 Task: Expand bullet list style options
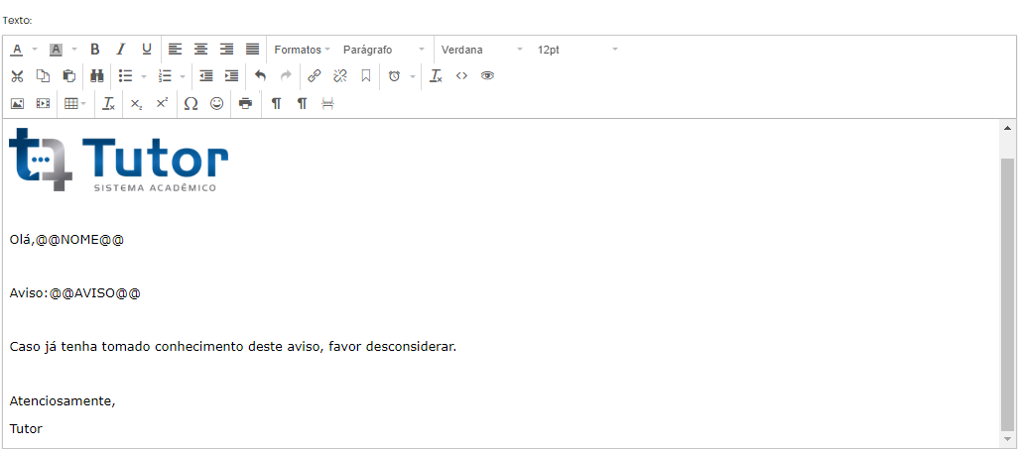[144, 76]
